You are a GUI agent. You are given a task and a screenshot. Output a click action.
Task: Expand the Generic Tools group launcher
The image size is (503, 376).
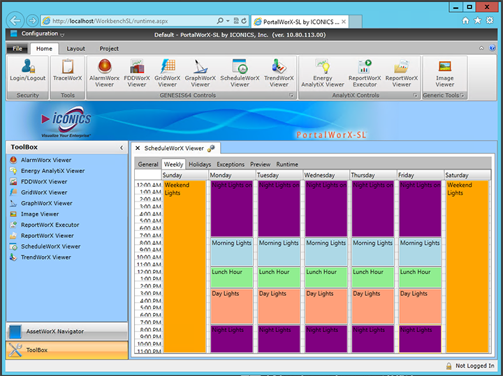pyautogui.click(x=462, y=95)
